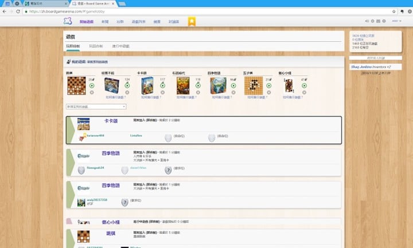The width and height of the screenshot is (413, 248).
Task: Click the grey circle under Carcassonne's play icon
Action: pos(162,92)
